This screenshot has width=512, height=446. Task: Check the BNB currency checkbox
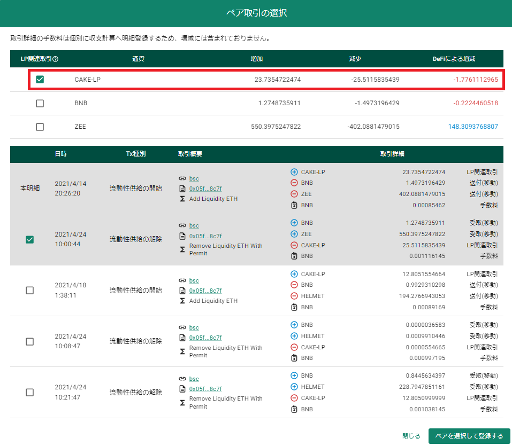(40, 103)
